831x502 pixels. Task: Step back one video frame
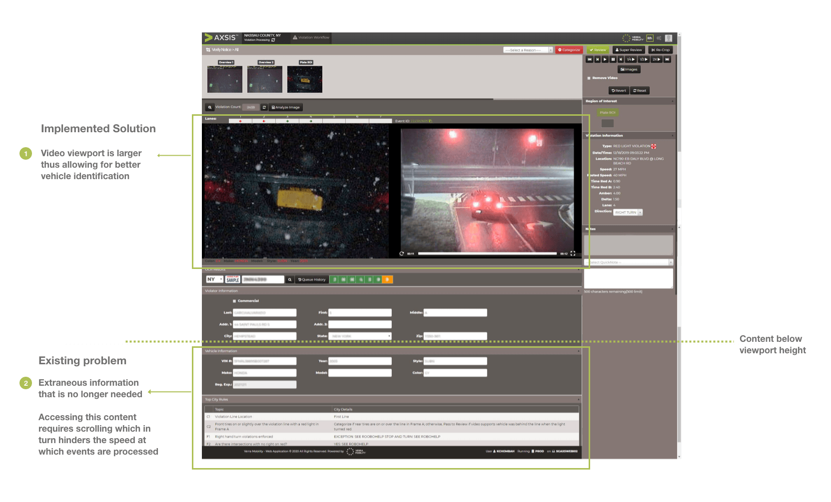[597, 59]
